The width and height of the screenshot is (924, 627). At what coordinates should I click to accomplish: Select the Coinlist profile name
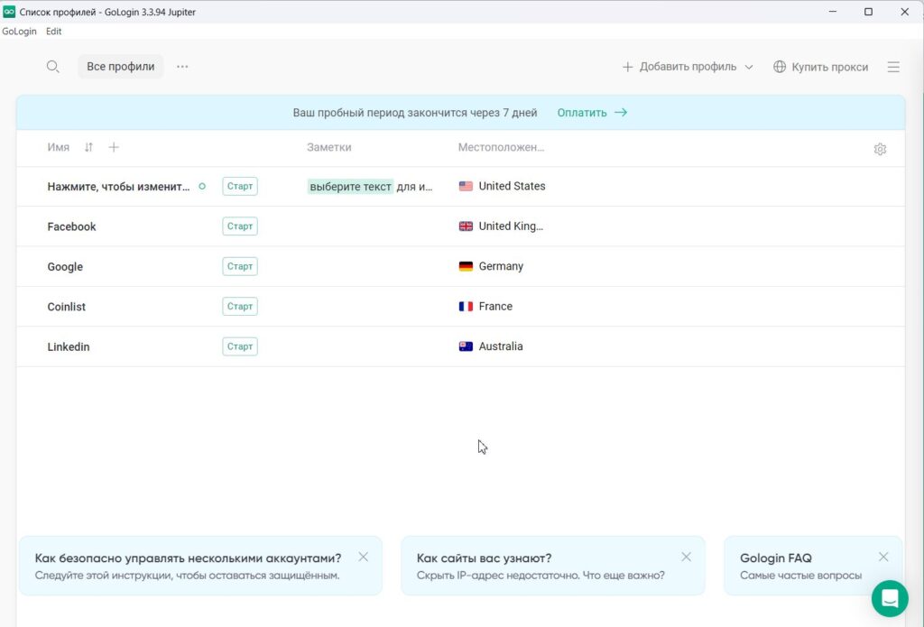click(66, 307)
